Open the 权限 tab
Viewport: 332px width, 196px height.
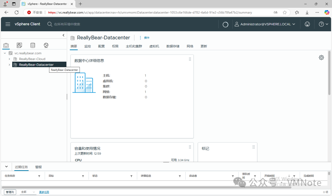tap(115, 46)
